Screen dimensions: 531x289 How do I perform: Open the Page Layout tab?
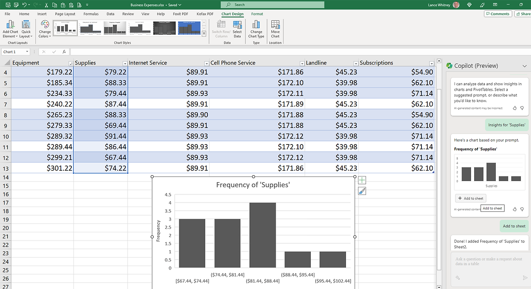pos(65,14)
